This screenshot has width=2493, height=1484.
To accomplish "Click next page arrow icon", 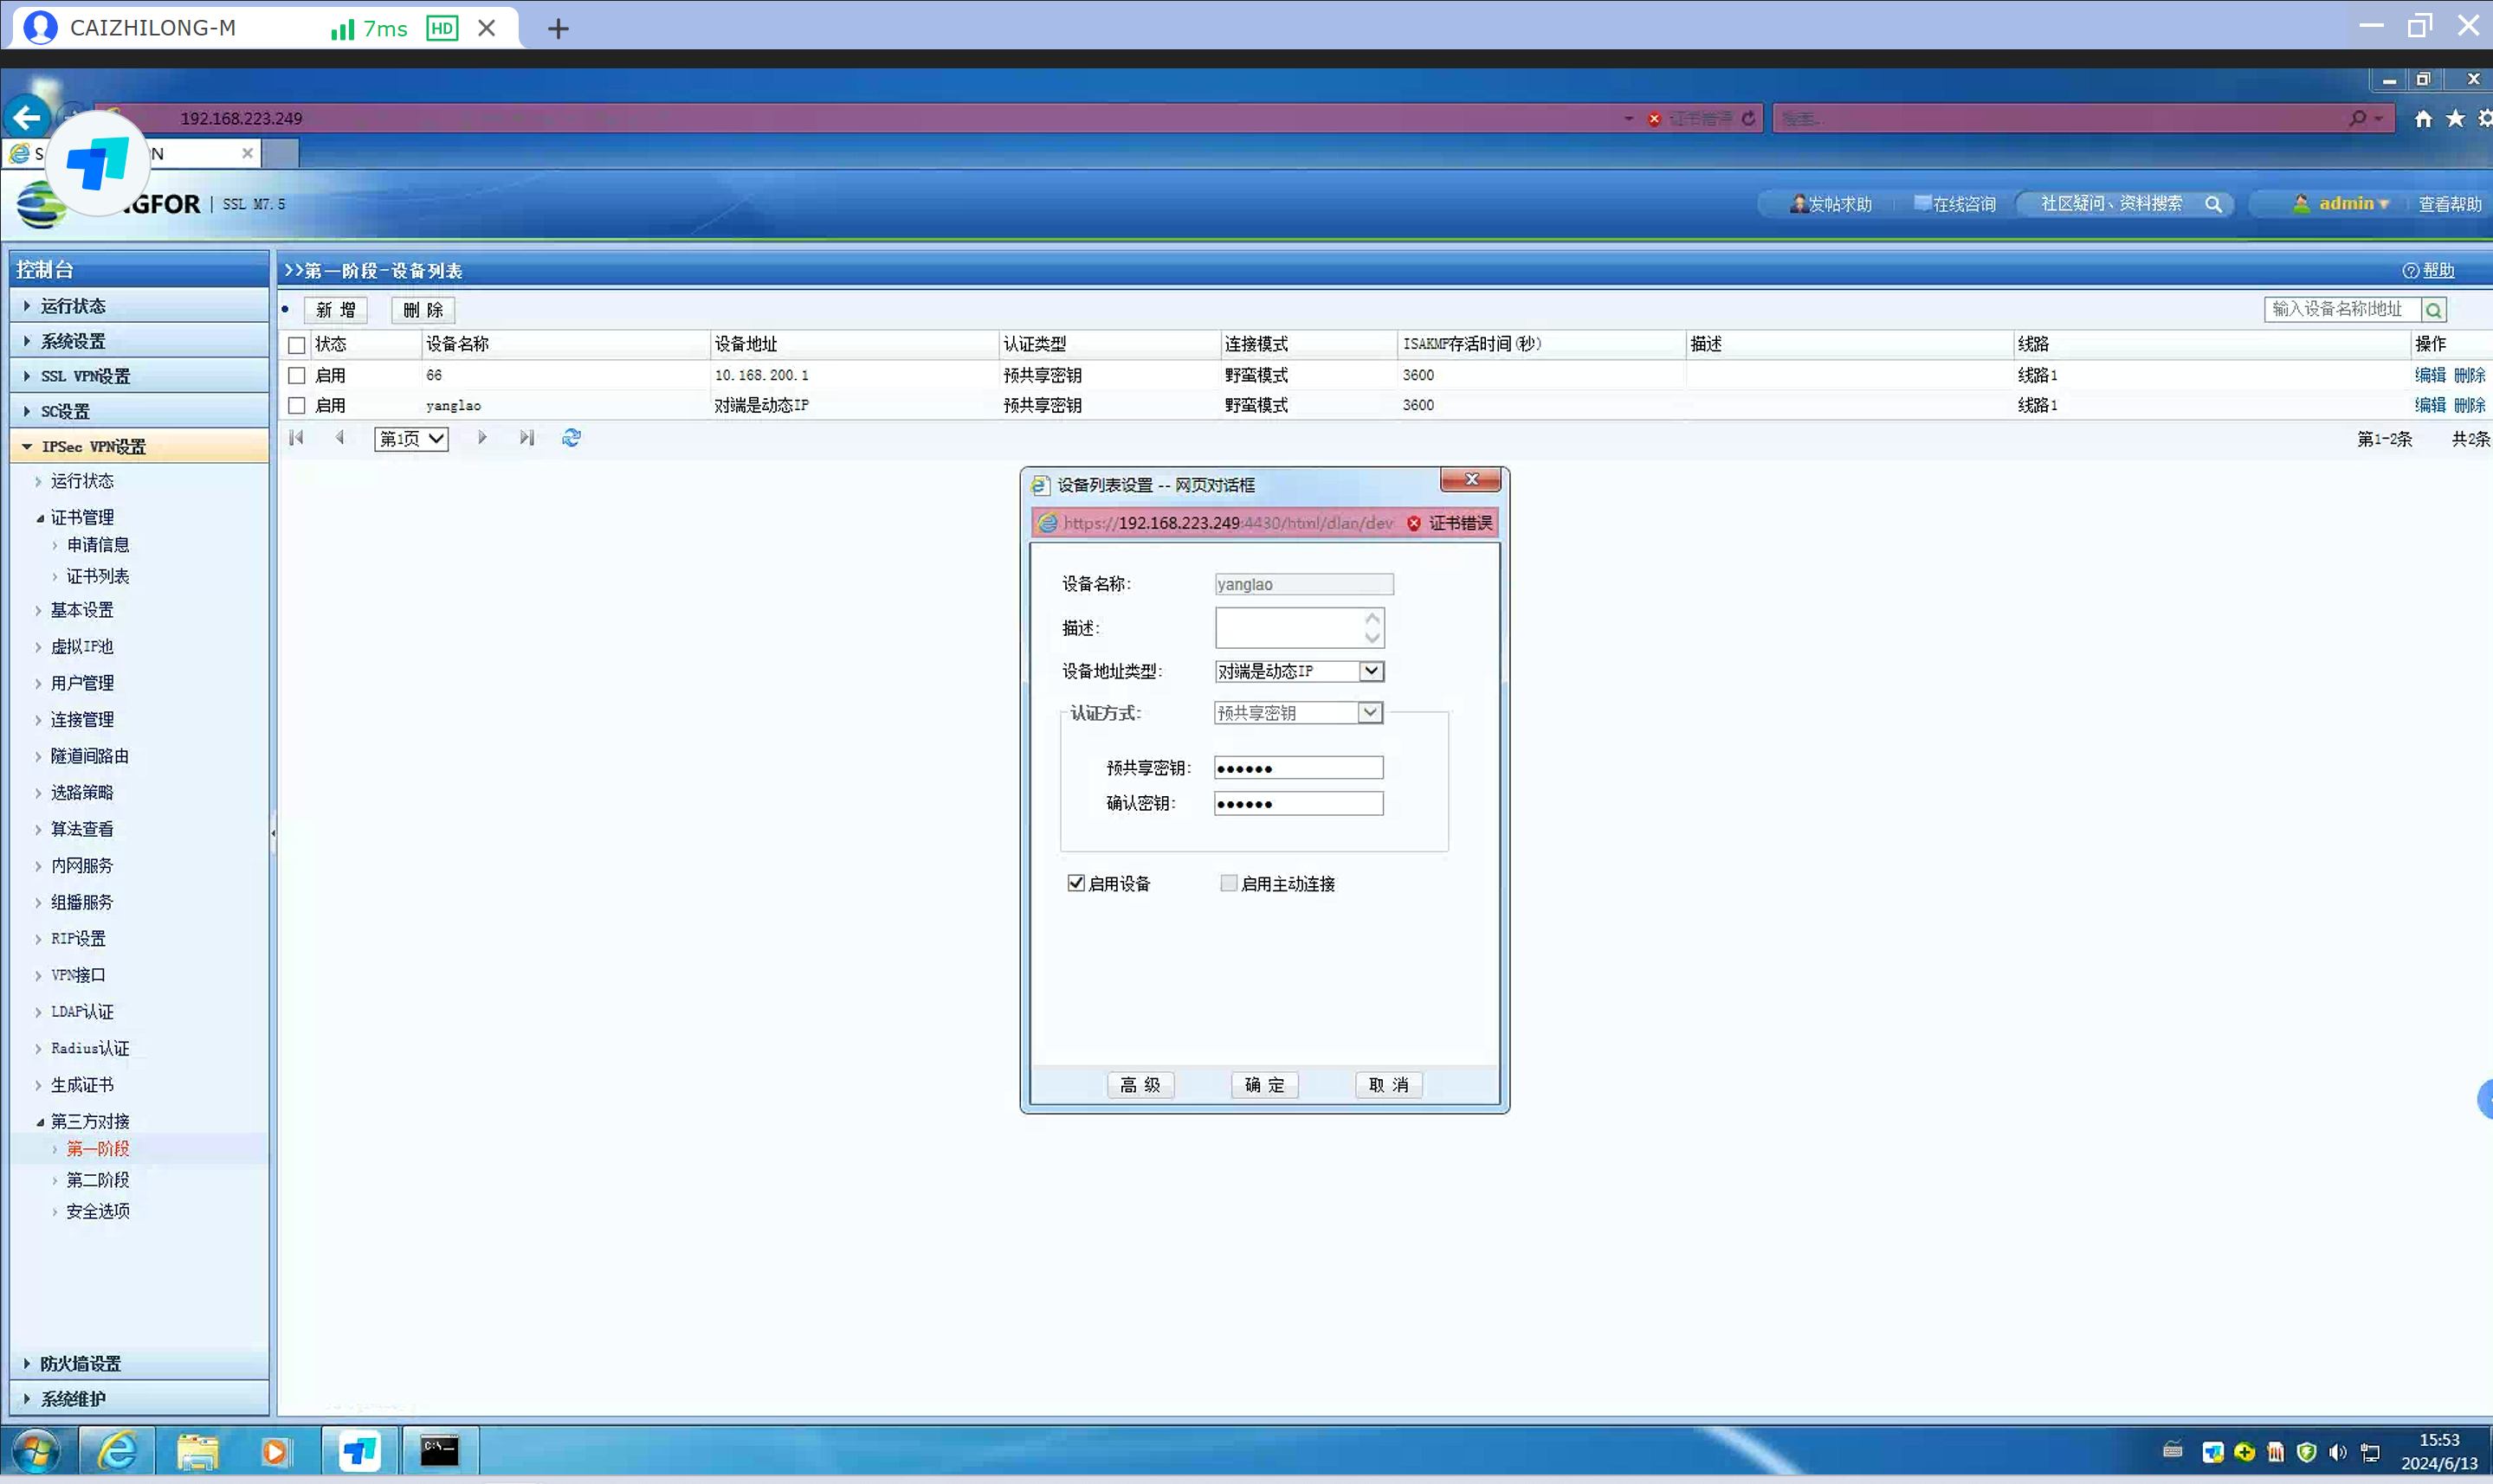I will tap(482, 438).
